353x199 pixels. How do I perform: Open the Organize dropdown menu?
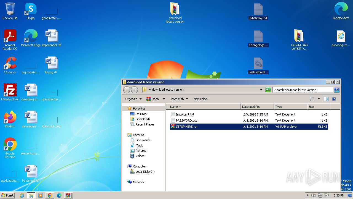tap(133, 99)
